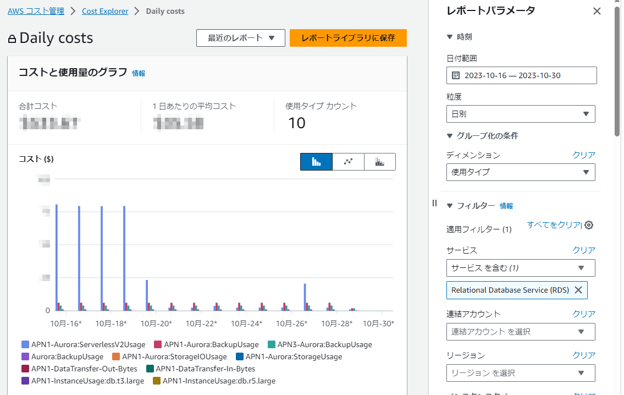Open the AWS コスト管理 breadcrumb link
The width and height of the screenshot is (624, 395).
tap(35, 10)
